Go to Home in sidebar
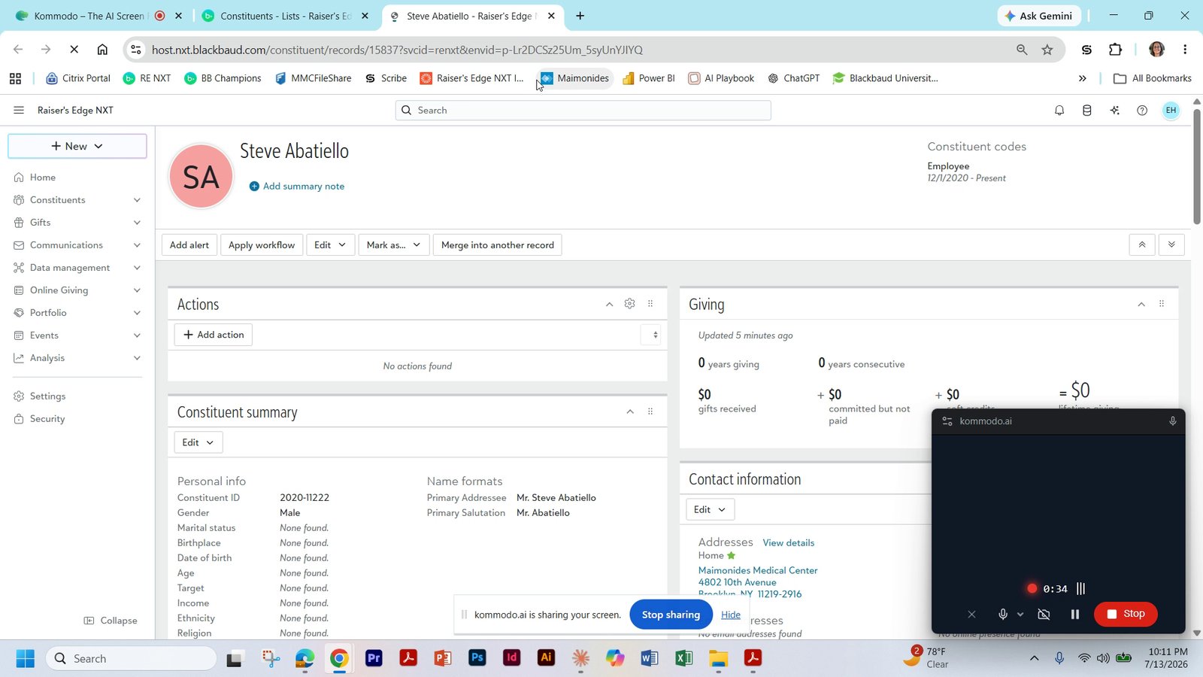 pyautogui.click(x=43, y=178)
